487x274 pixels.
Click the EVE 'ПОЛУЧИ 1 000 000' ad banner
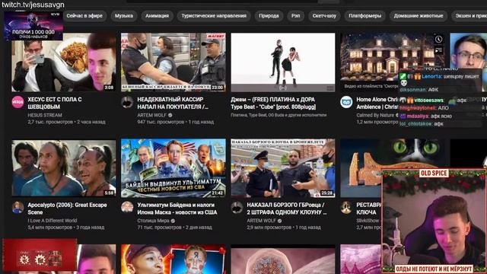pos(33,26)
